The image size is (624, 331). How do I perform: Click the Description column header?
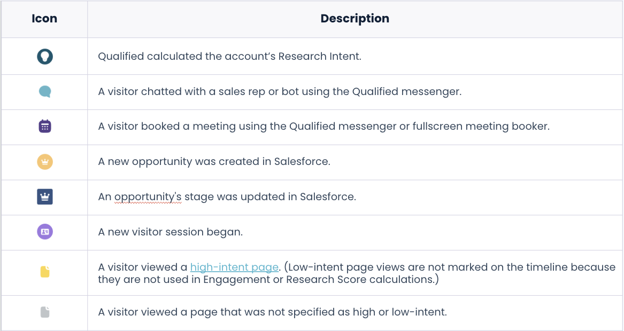pos(355,19)
